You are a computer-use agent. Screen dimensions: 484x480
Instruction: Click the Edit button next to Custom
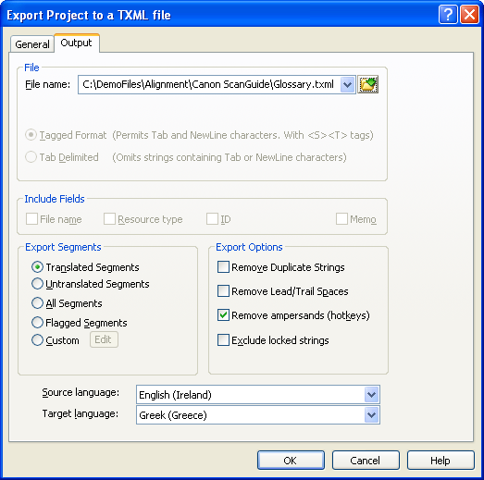(104, 339)
